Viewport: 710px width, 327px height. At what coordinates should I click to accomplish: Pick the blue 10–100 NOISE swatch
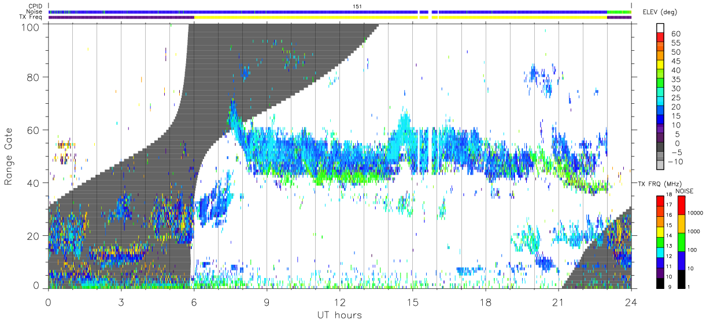pyautogui.click(x=681, y=260)
